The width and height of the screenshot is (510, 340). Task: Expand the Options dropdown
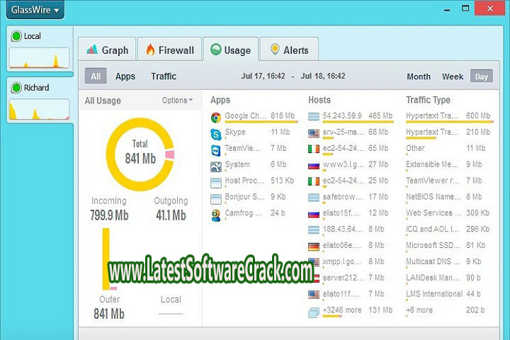pyautogui.click(x=177, y=101)
